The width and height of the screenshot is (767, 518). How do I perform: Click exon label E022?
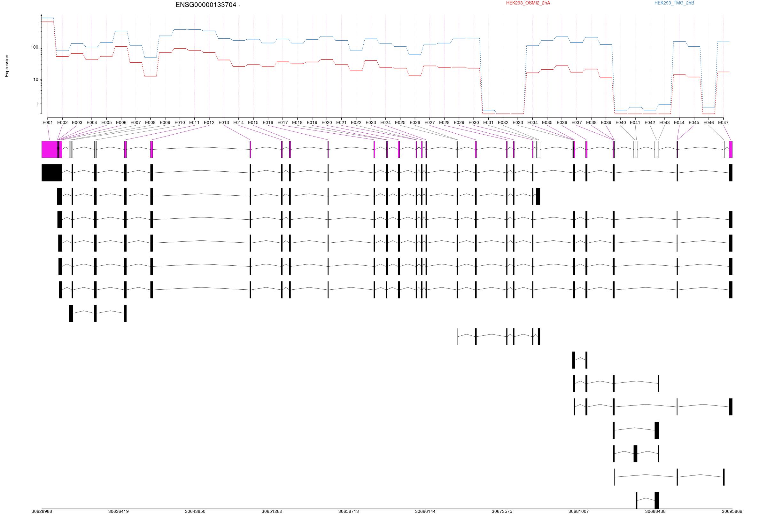(x=356, y=122)
